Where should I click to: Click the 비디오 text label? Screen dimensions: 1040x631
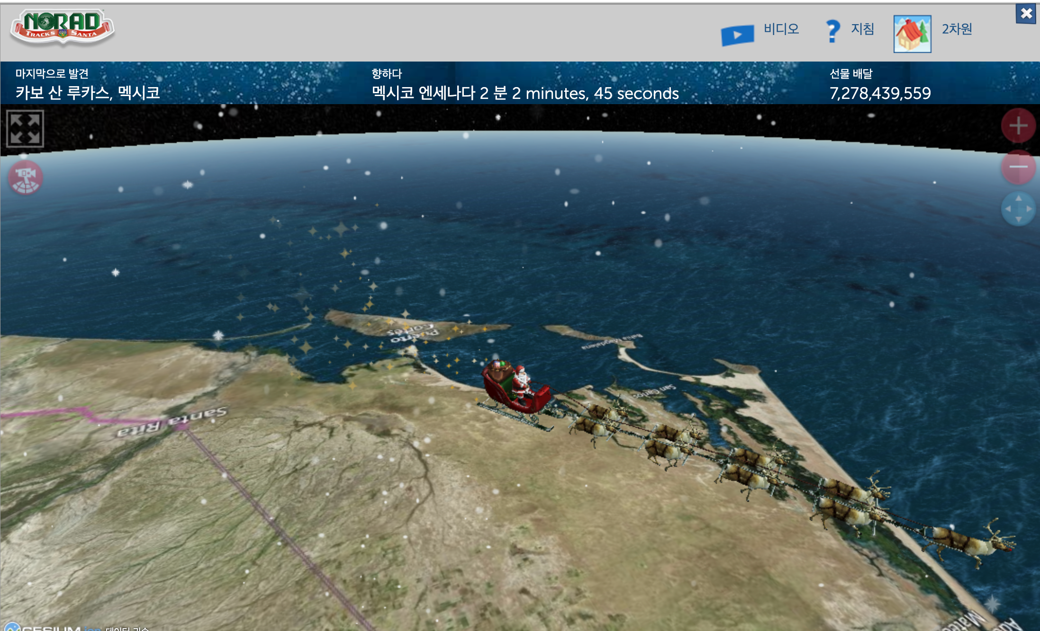coord(781,29)
